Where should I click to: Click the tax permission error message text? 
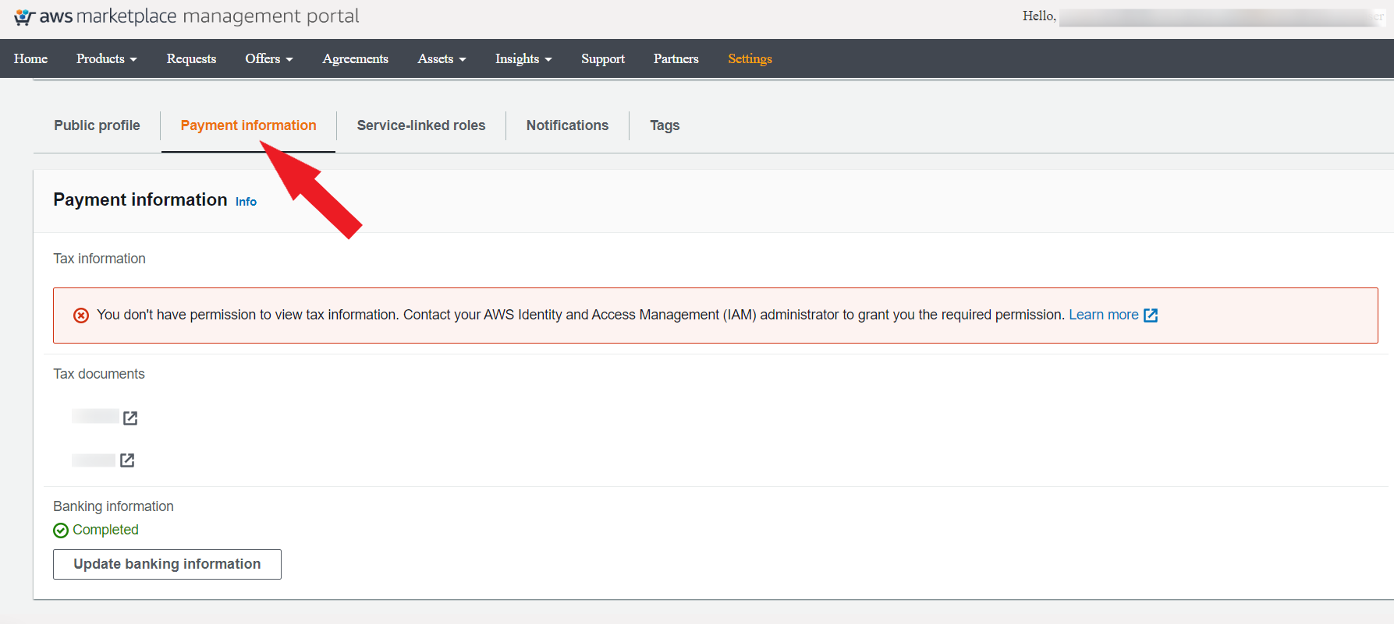580,315
